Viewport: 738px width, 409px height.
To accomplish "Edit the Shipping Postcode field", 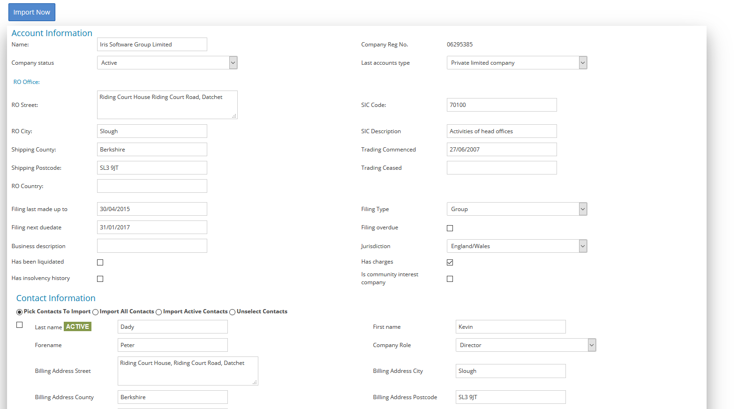I will pyautogui.click(x=152, y=168).
